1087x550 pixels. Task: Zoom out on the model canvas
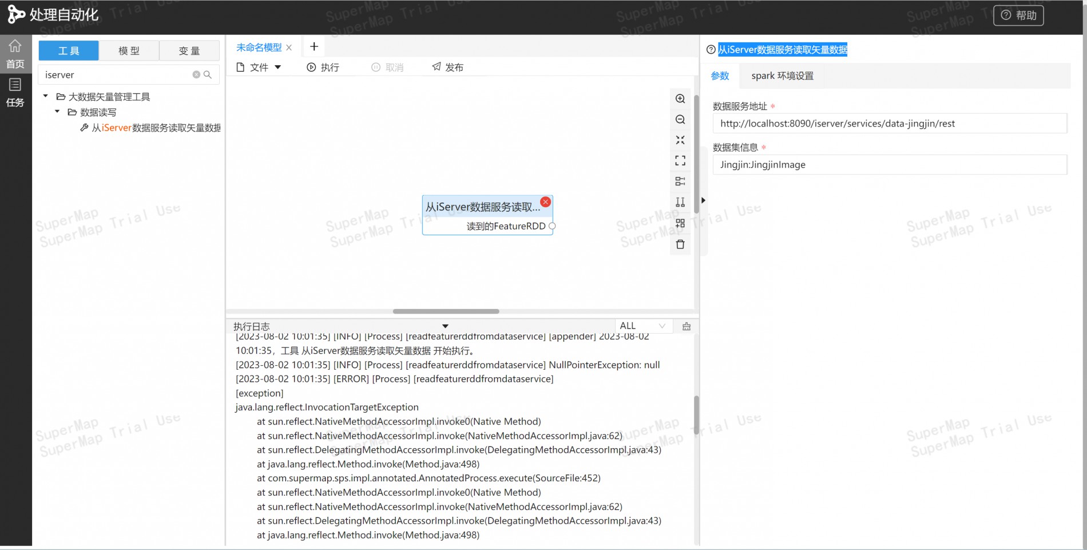680,120
